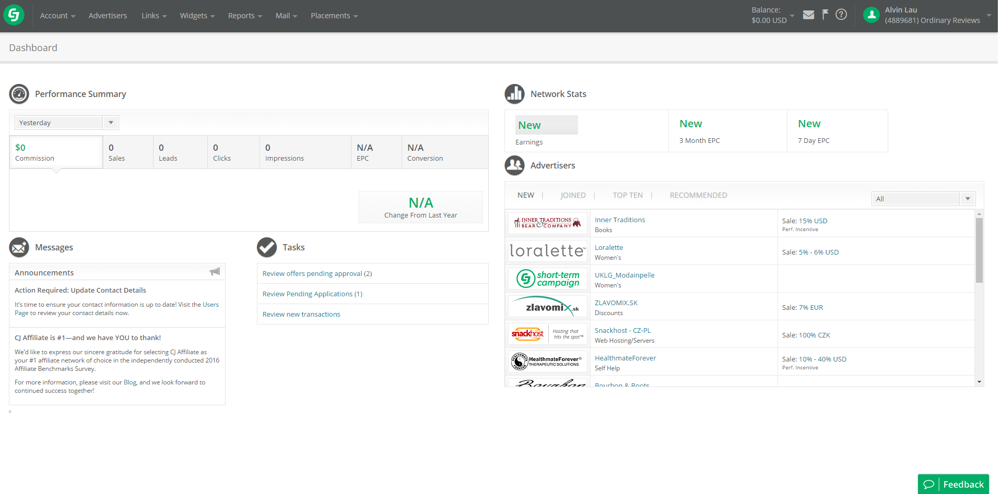Switch to the TOP TEN advertisers tab

(628, 195)
